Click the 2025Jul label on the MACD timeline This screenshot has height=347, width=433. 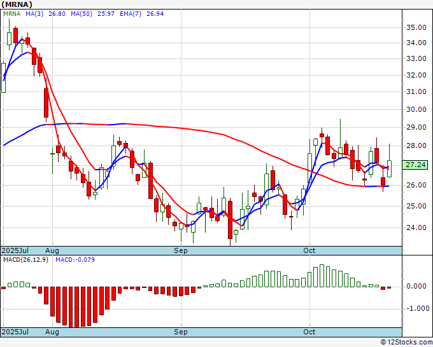(14, 332)
